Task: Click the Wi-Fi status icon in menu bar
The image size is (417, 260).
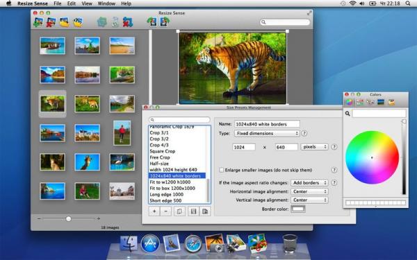Action: 352,3
